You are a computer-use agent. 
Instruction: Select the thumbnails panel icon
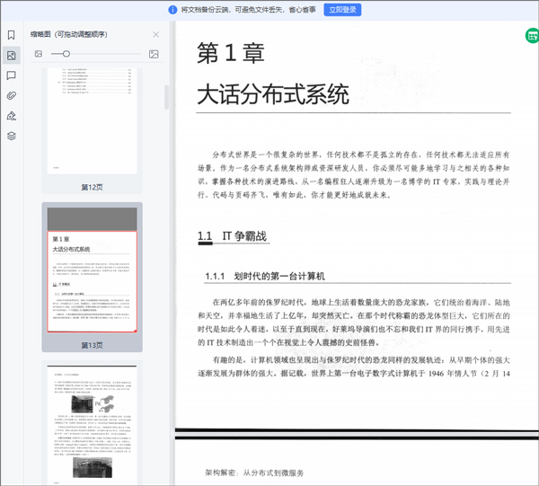pos(12,56)
